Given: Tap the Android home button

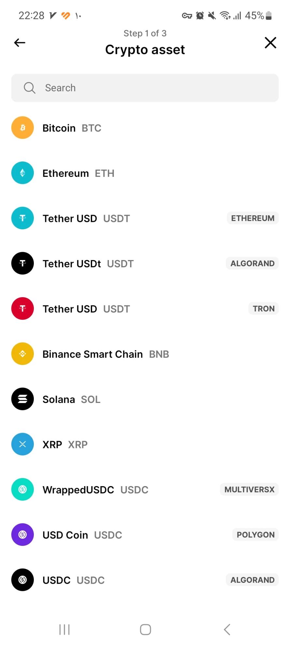Looking at the screenshot, I should click(145, 630).
